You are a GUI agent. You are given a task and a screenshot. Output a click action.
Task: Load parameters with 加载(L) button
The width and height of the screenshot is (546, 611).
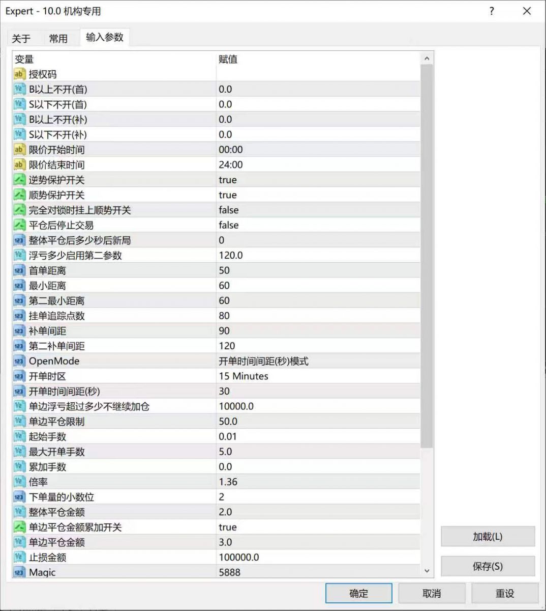488,537
